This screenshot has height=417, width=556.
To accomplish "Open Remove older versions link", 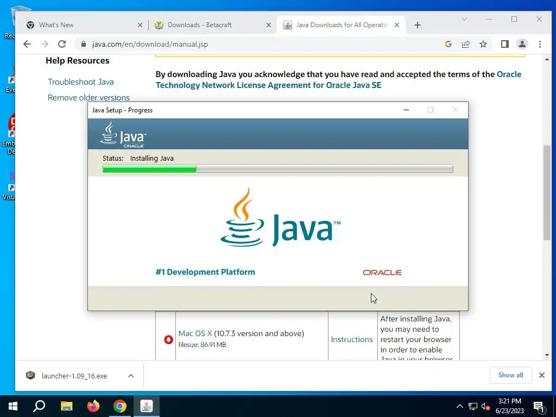I will click(x=89, y=98).
